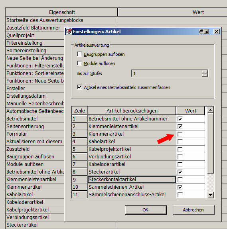The image size is (227, 229).
Task: Click the right title bar window icon
Action: pos(207,32)
